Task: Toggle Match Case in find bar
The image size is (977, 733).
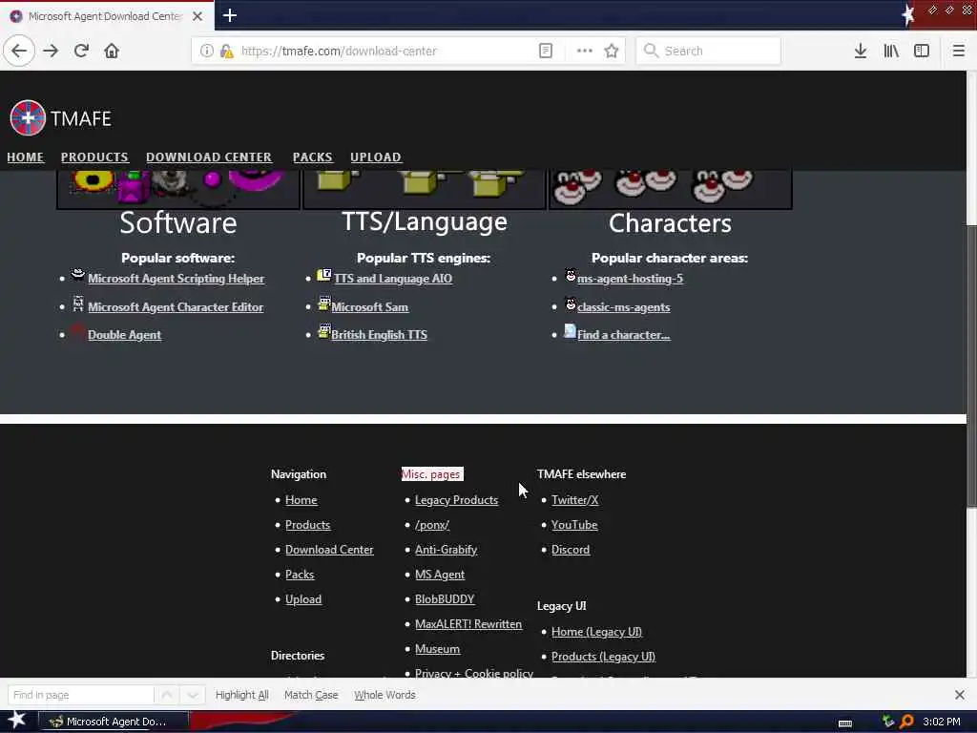Action: coord(311,695)
